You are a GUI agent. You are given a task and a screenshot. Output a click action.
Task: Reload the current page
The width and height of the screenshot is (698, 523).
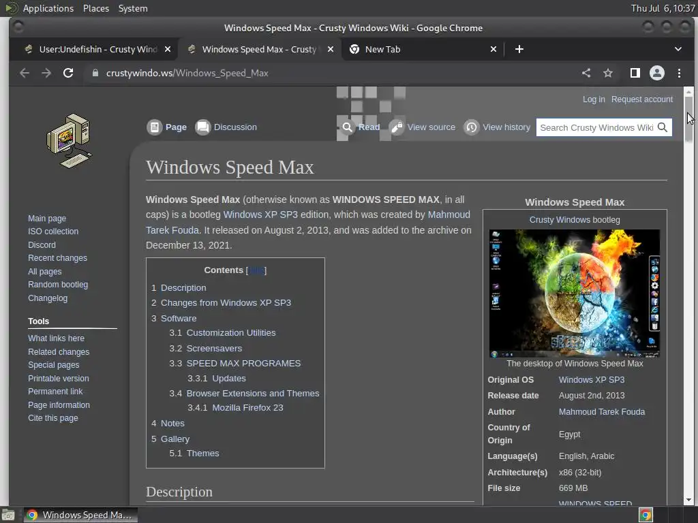coord(68,73)
